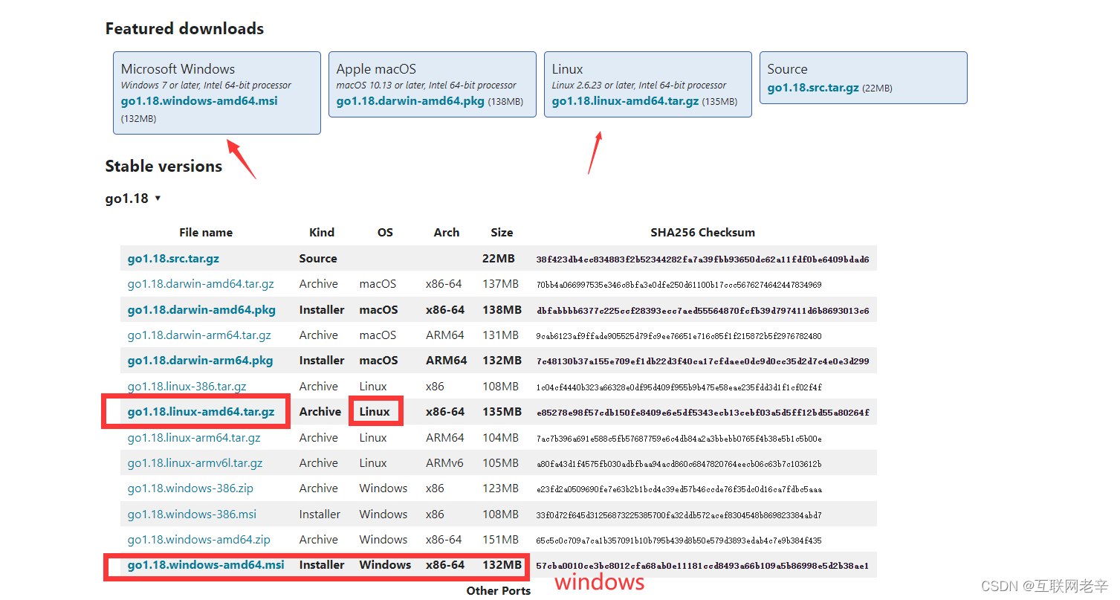This screenshot has width=1120, height=600.
Task: Click checksum starting with 70bb4a066997
Action: (679, 285)
